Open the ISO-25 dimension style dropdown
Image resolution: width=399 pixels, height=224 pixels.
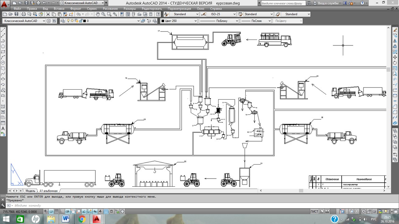point(234,14)
